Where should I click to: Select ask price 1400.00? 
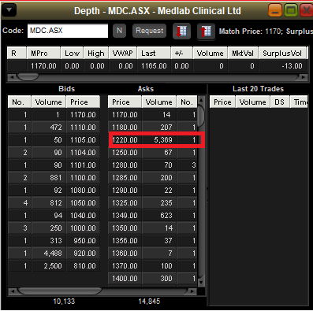click(125, 279)
